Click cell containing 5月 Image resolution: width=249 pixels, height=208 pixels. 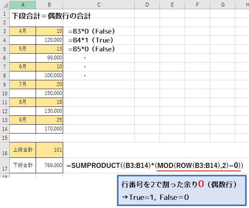pyautogui.click(x=23, y=49)
